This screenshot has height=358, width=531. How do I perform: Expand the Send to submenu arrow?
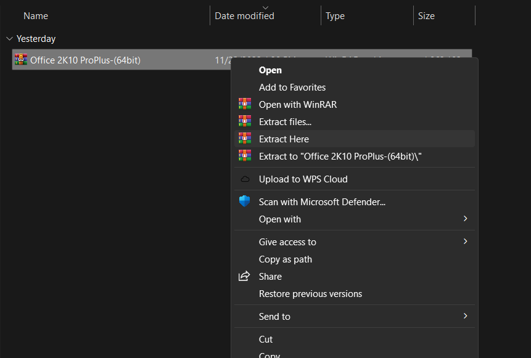(x=465, y=315)
